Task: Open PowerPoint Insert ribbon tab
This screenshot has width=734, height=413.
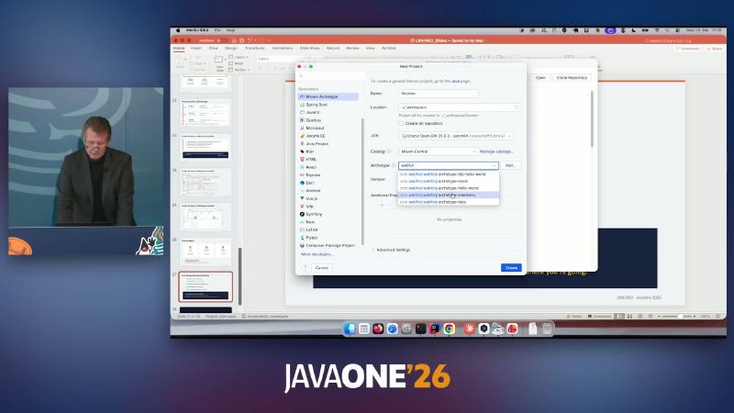Action: click(196, 49)
